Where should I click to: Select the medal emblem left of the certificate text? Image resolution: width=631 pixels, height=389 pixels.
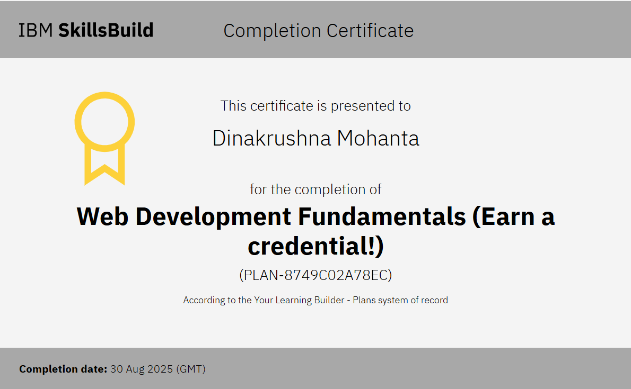(104, 138)
